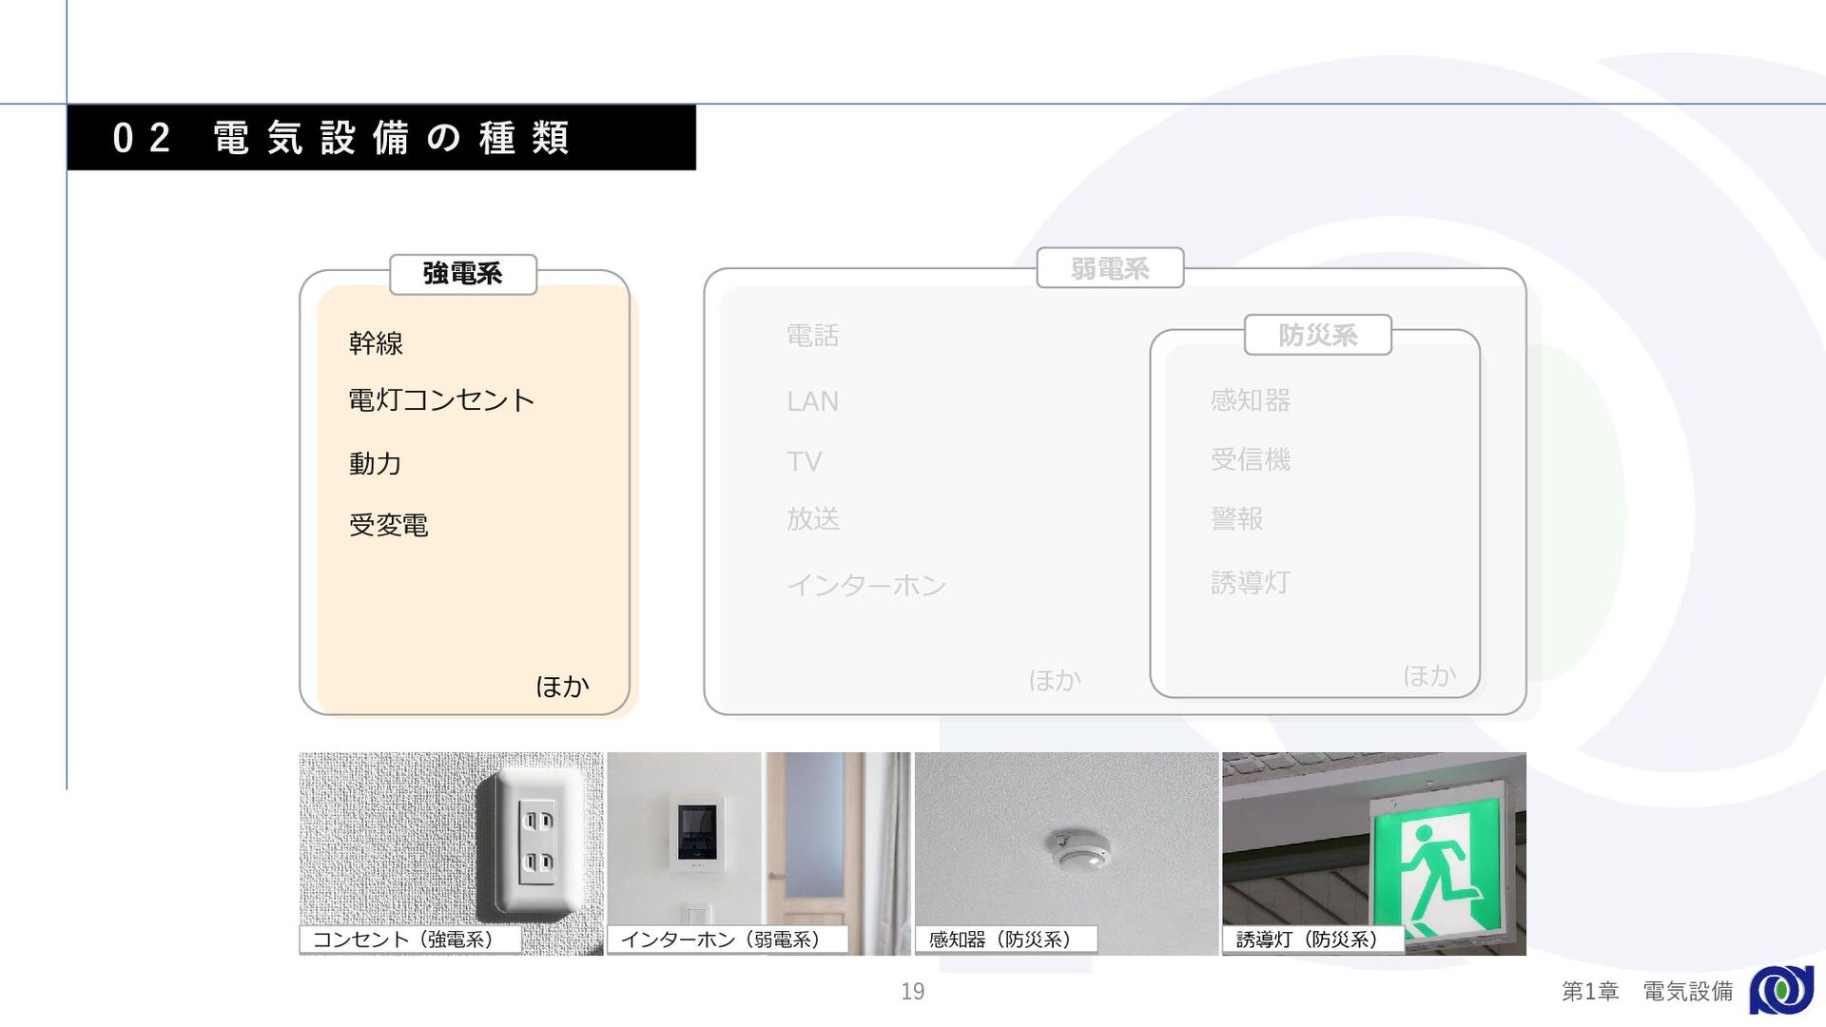This screenshot has height=1027, width=1826.
Task: Click the caption 感知器（防災系）
Action: coord(1006,940)
